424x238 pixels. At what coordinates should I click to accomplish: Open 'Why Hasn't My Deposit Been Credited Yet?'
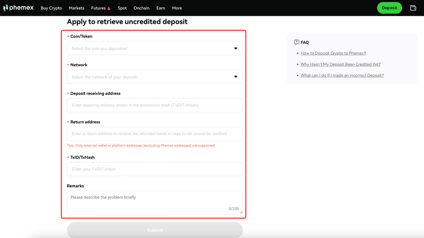[341, 64]
